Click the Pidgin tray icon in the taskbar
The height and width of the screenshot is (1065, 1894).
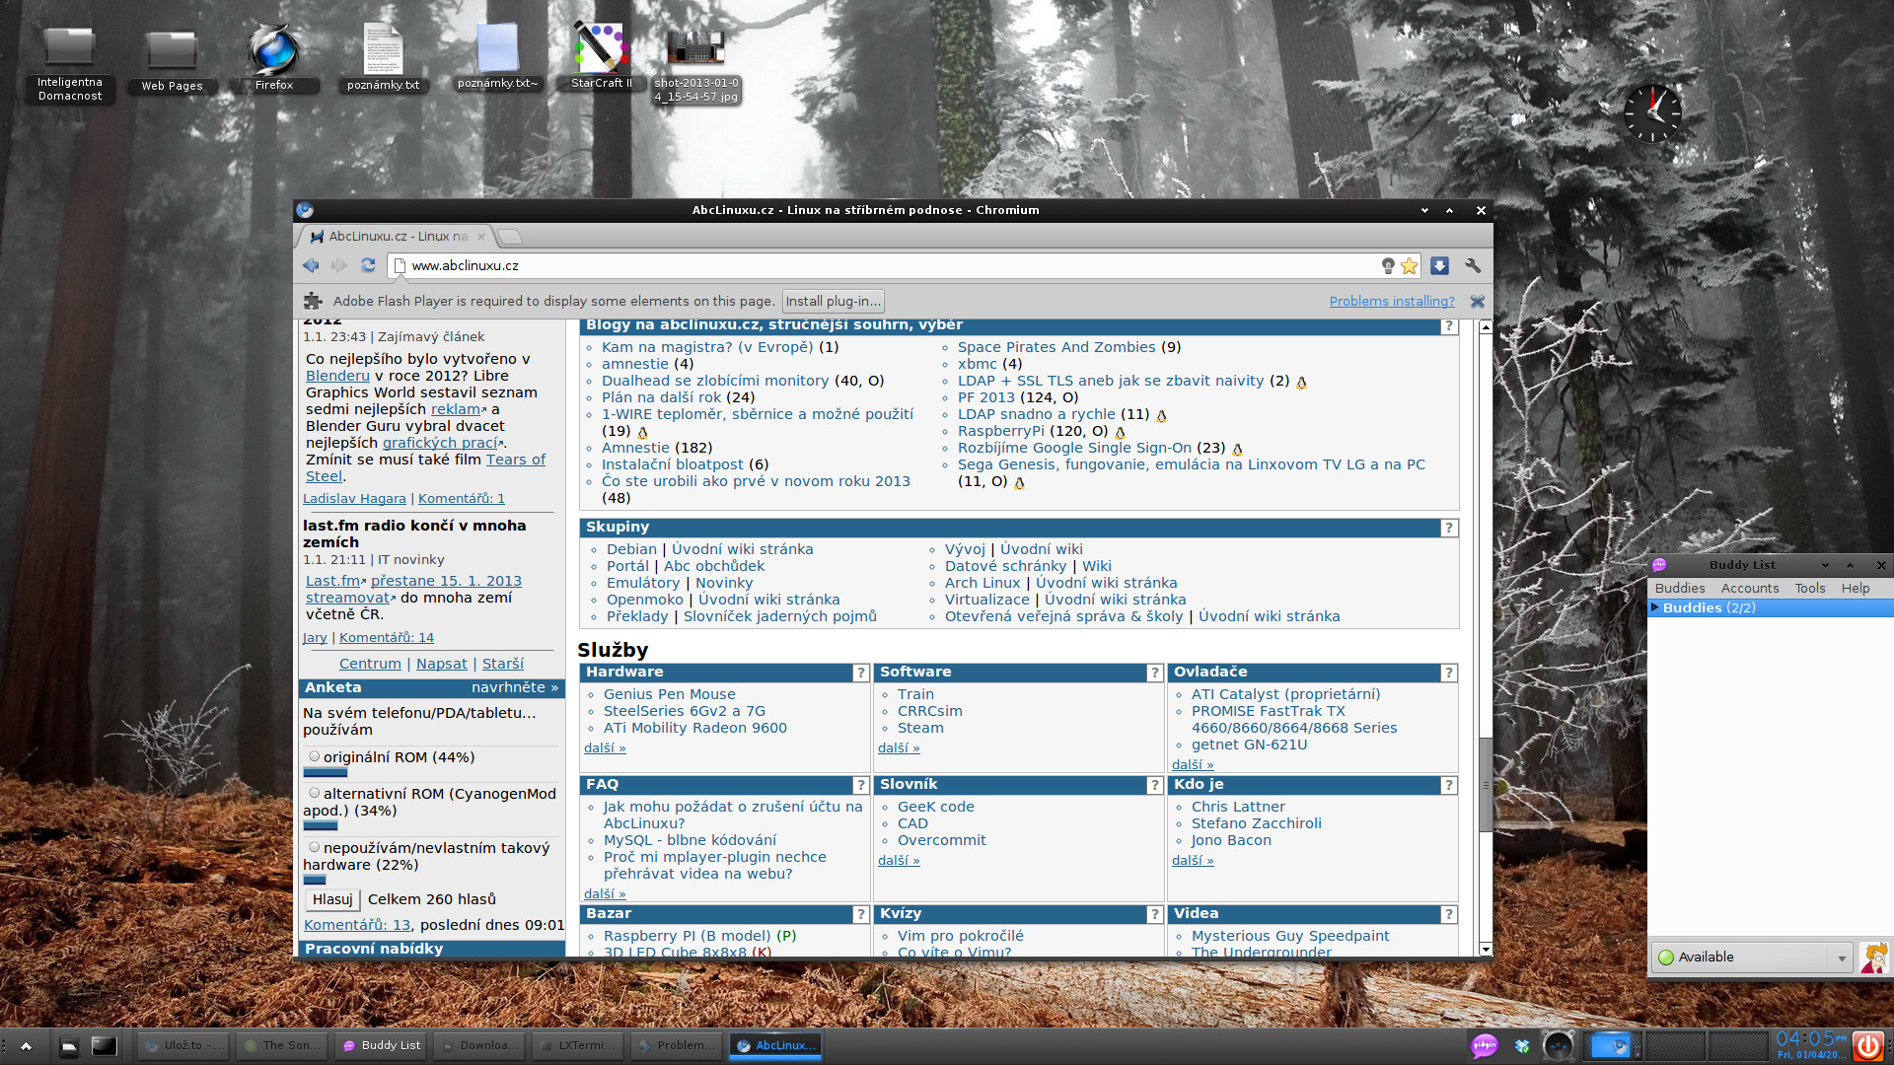[x=1485, y=1045]
